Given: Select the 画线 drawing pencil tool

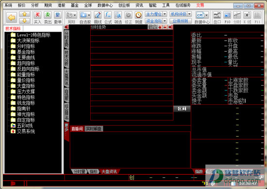Looking at the screenshot, I should click(98, 15).
